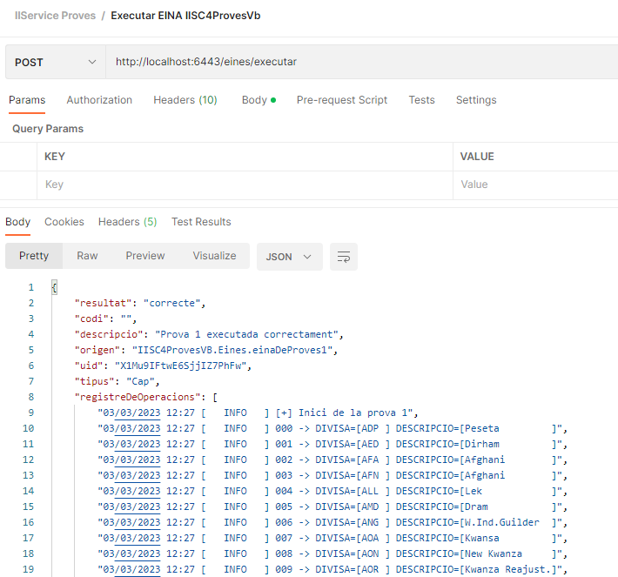Click the request name Executar EINA IISC4ProvesVb
This screenshot has height=577, width=618.
point(185,16)
